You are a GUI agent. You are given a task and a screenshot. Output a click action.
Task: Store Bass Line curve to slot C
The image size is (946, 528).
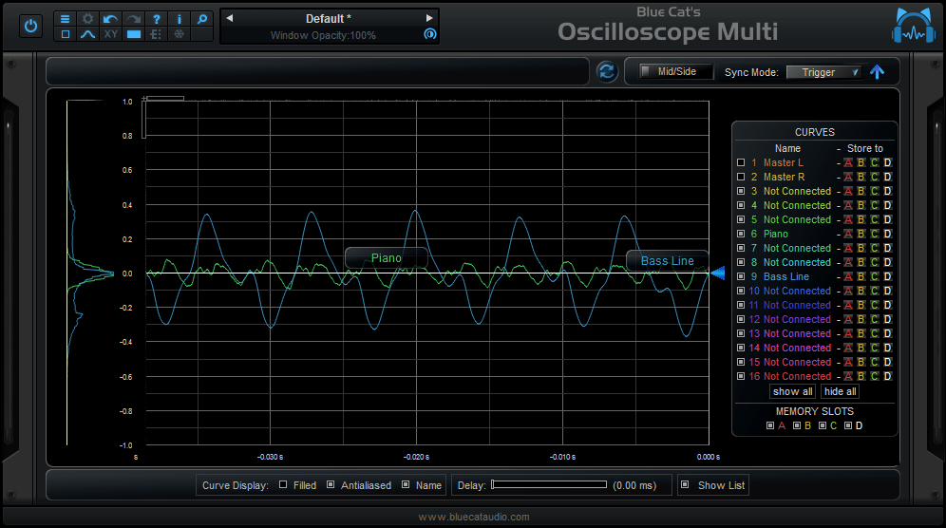[875, 276]
